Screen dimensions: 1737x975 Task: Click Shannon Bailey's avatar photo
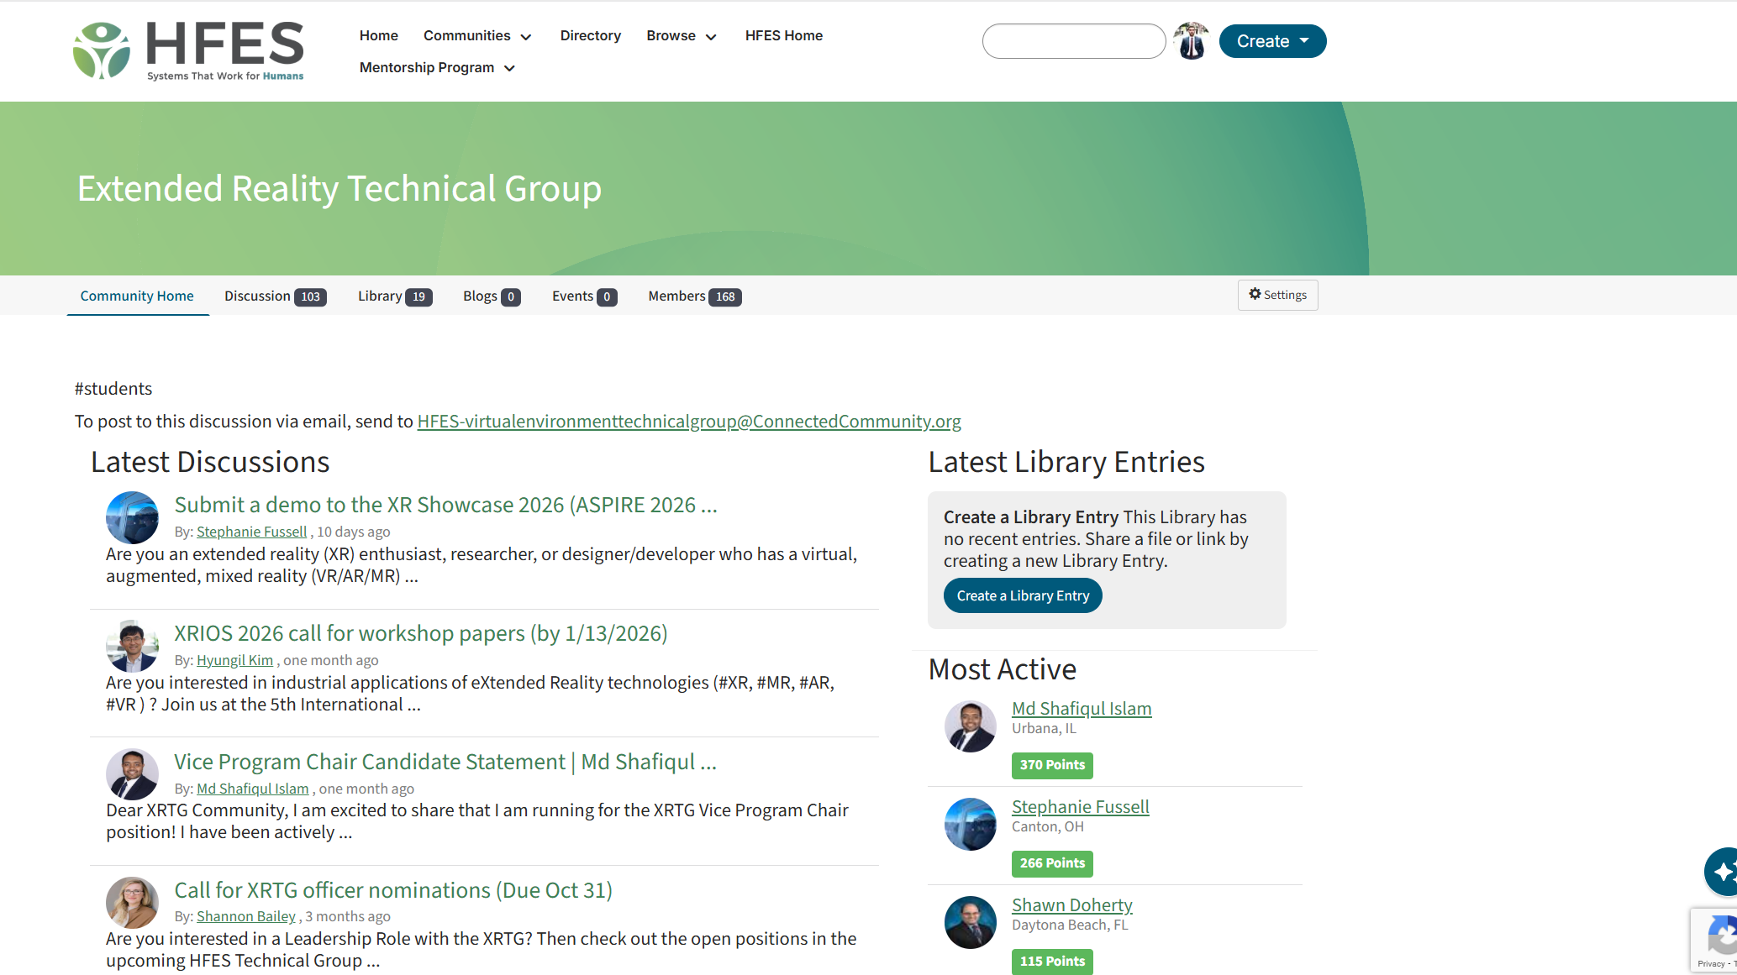(x=132, y=903)
